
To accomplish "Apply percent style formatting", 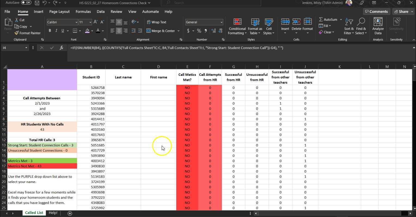I will tap(199, 31).
